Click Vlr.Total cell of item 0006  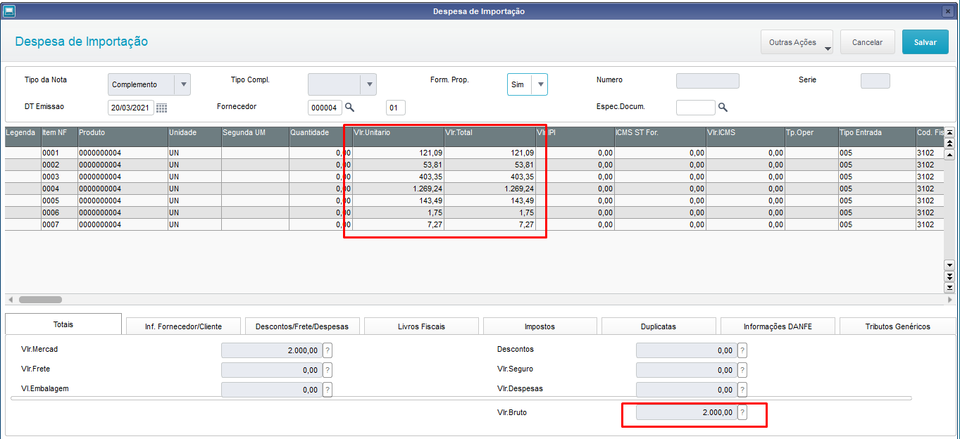pos(490,212)
